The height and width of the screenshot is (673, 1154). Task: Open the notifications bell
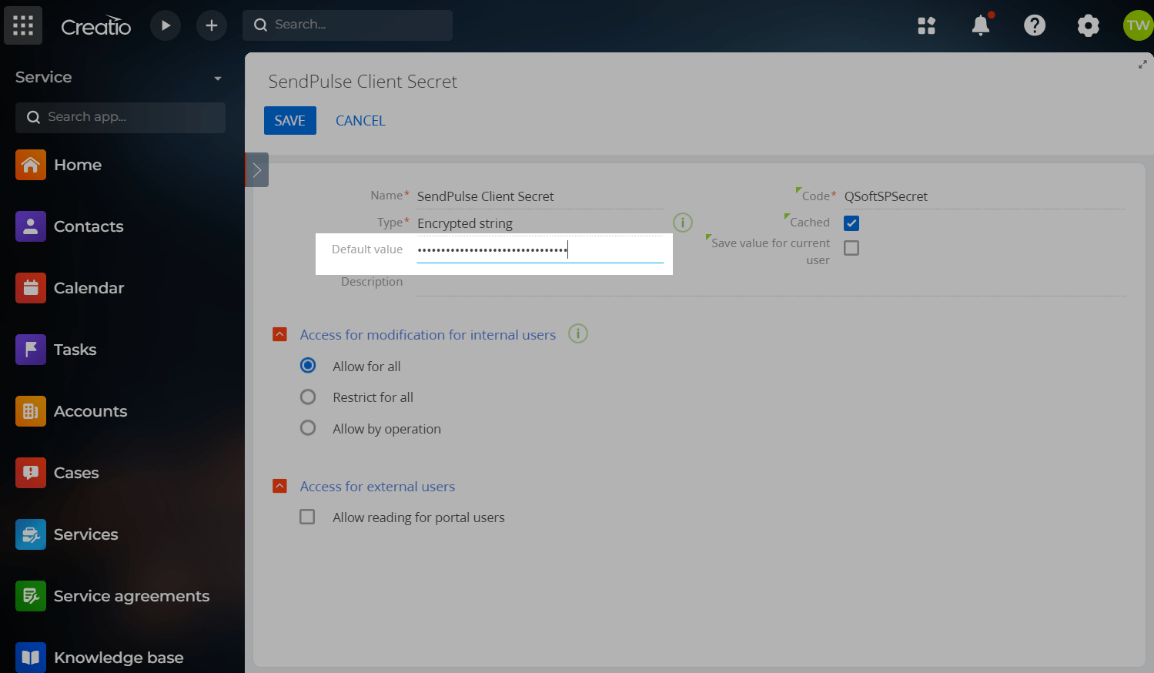(x=980, y=25)
